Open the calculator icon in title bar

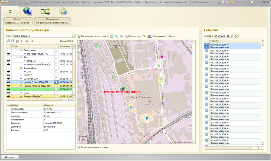pos(228,2)
